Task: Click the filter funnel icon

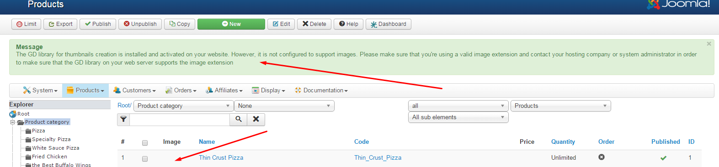Action: 123,119
